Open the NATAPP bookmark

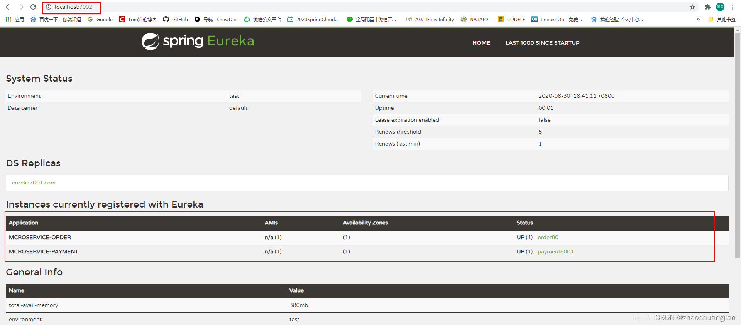coord(476,19)
